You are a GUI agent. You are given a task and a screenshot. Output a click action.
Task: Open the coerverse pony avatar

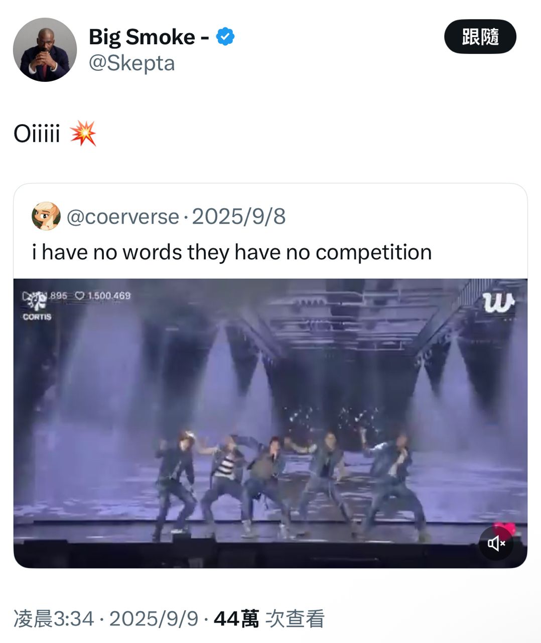click(x=46, y=217)
